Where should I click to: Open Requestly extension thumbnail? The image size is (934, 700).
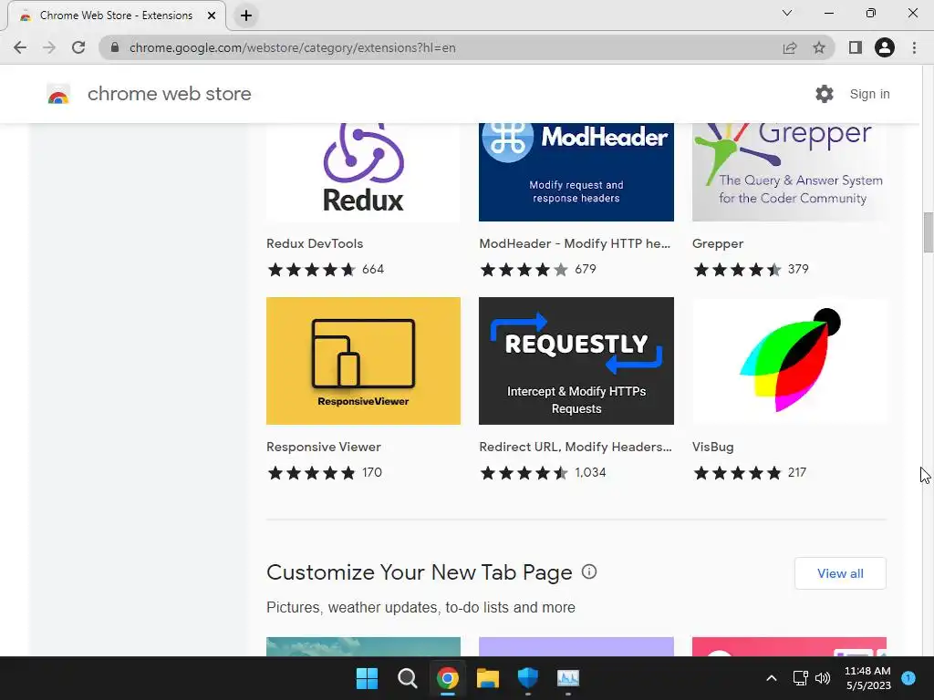tap(576, 361)
